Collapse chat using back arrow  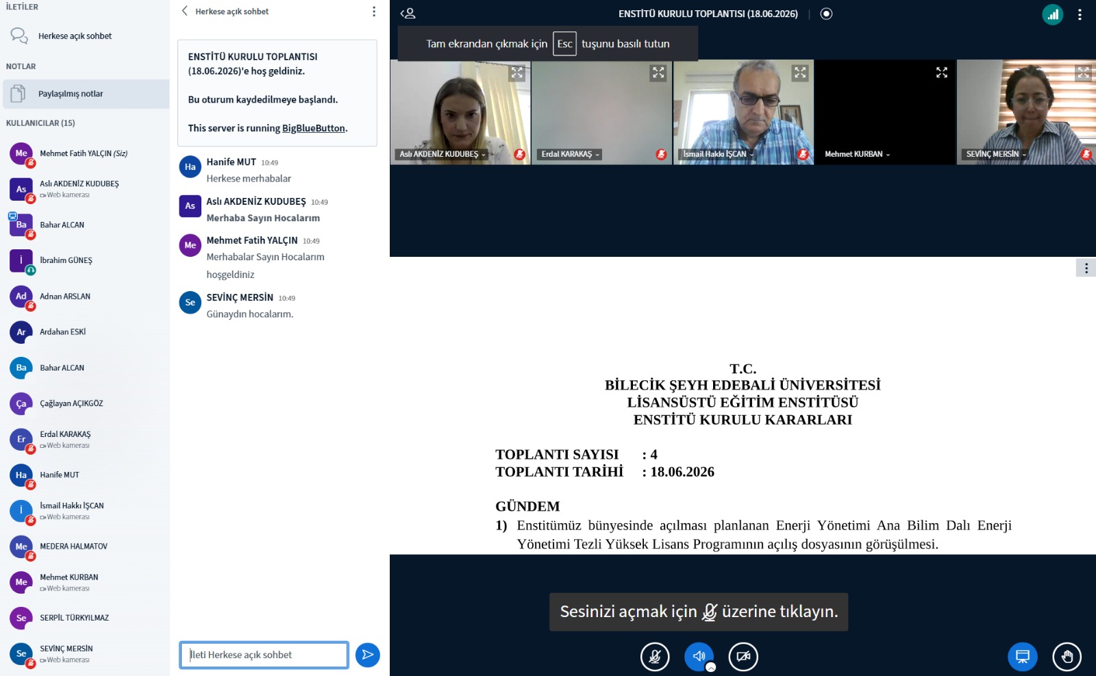[185, 11]
